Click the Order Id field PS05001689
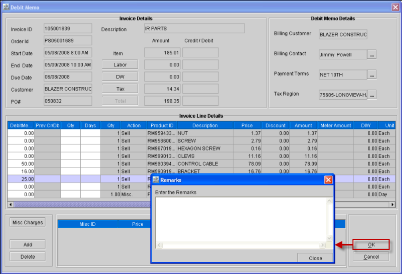 tap(68, 41)
